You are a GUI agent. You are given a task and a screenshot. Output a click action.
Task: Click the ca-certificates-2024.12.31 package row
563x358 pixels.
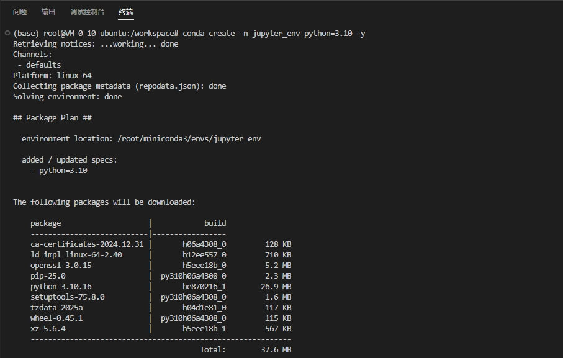pyautogui.click(x=87, y=244)
